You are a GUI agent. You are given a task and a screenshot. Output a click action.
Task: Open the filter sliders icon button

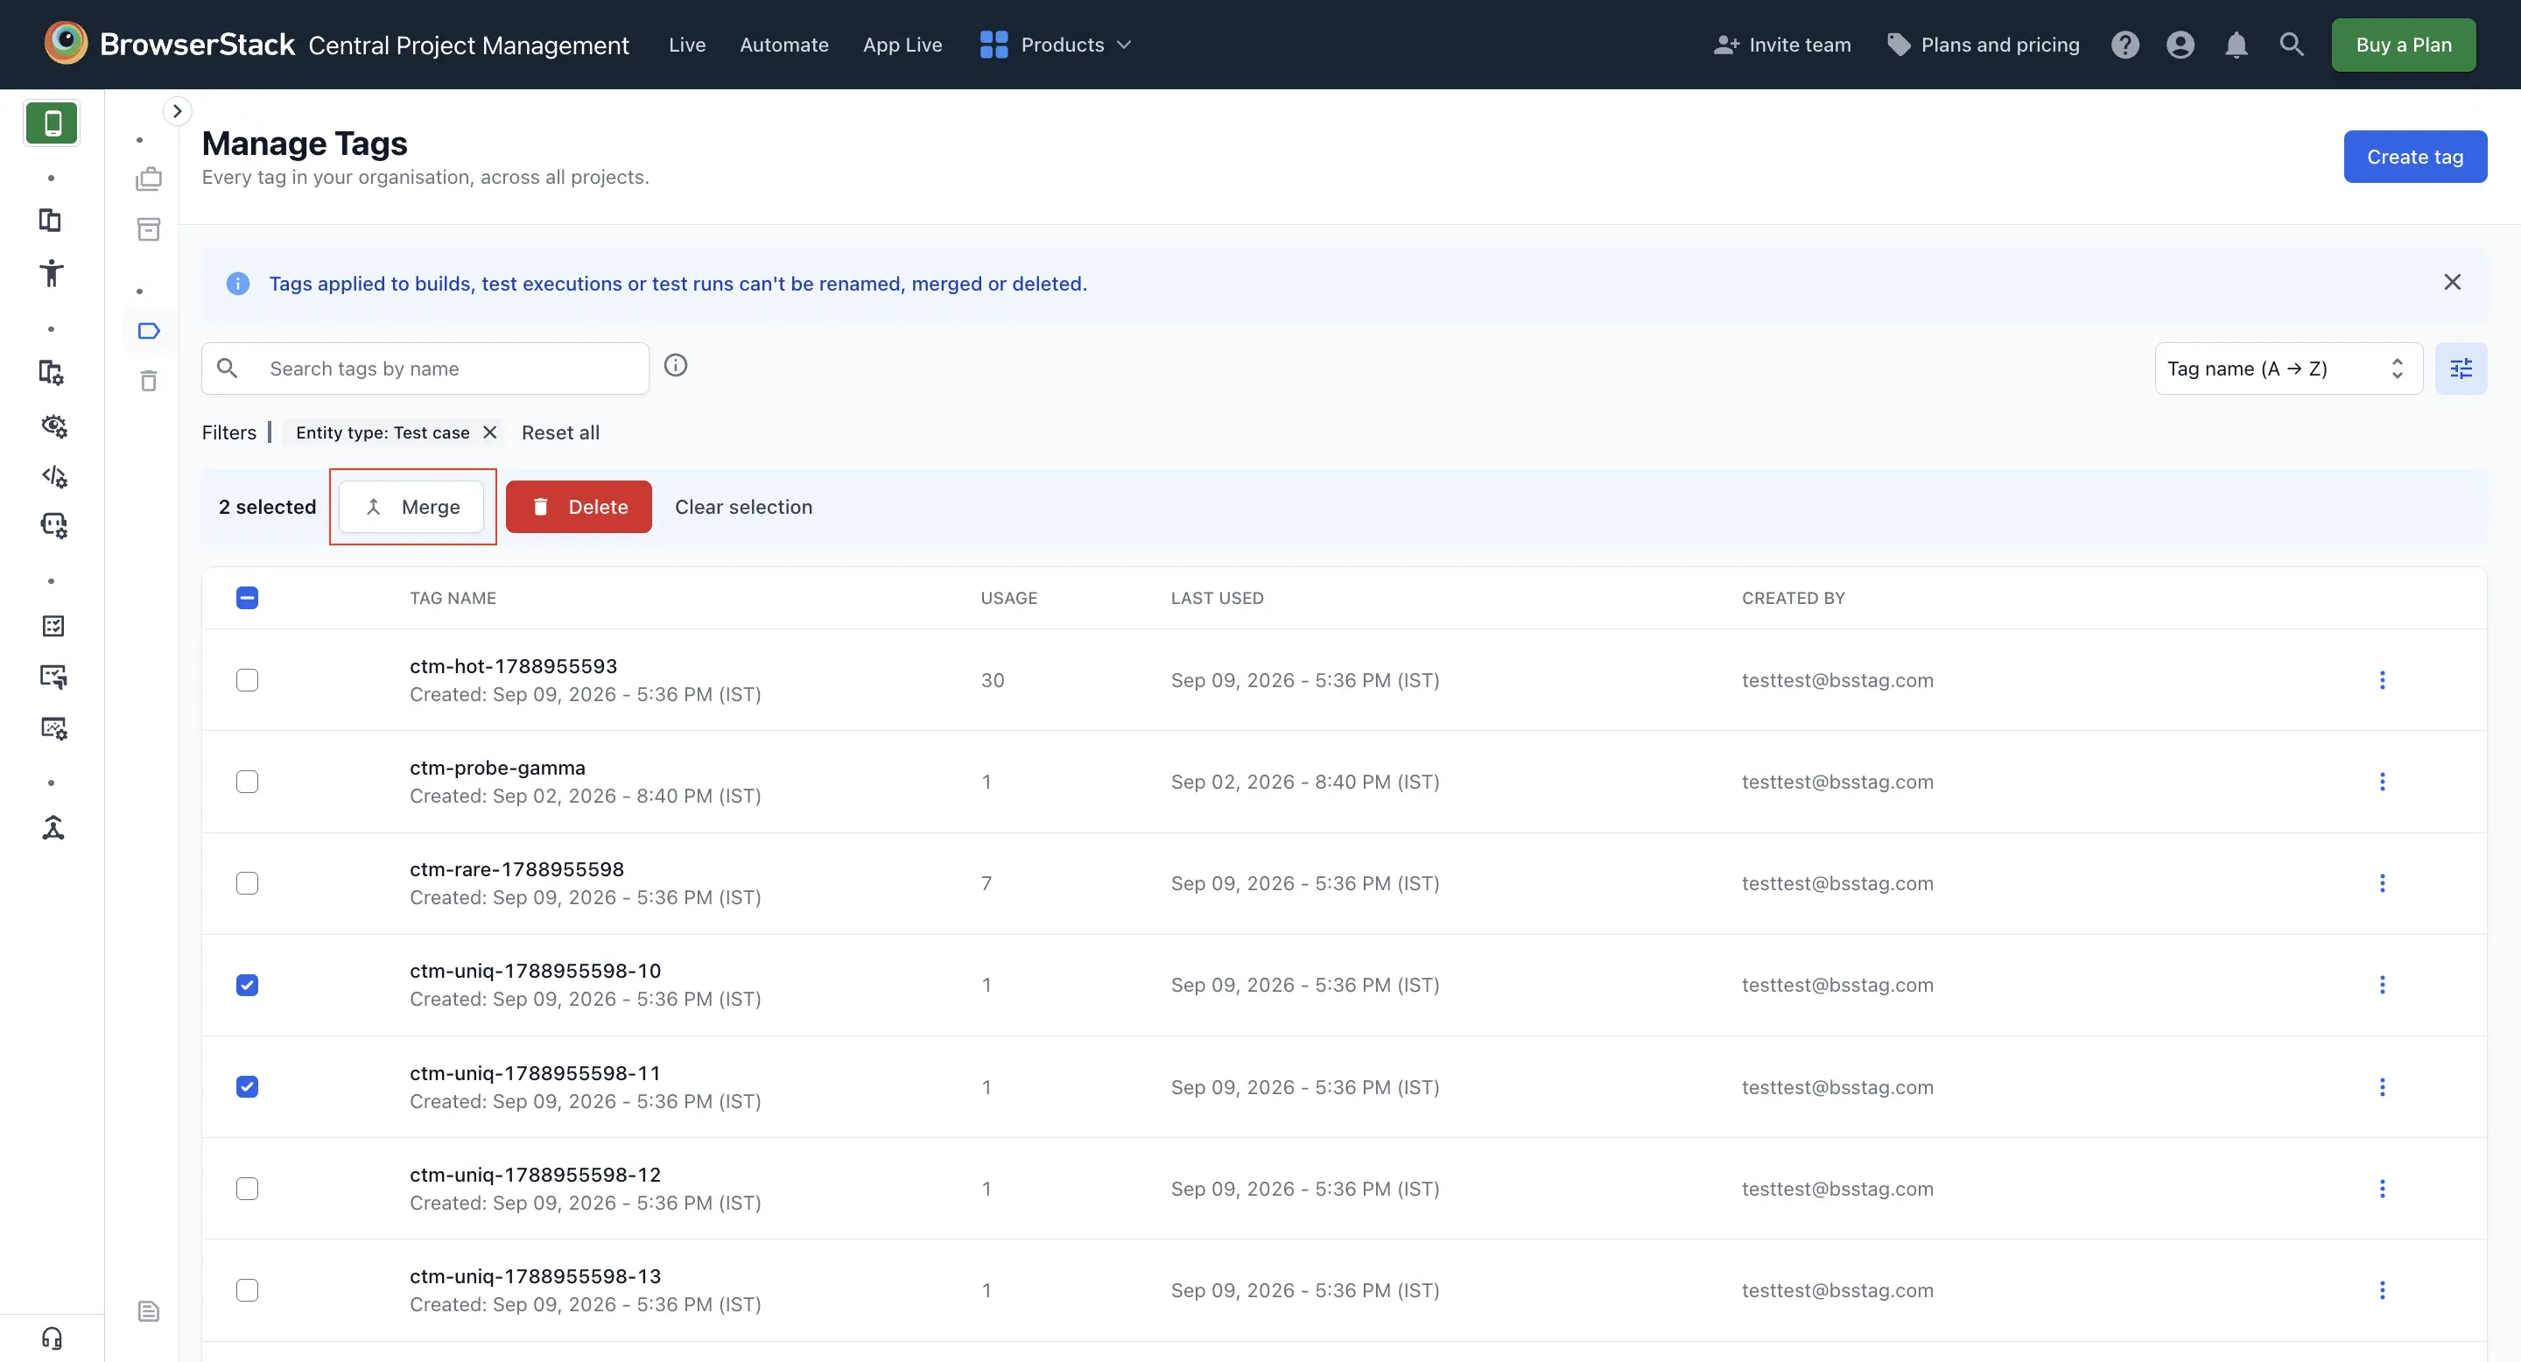[x=2461, y=369]
